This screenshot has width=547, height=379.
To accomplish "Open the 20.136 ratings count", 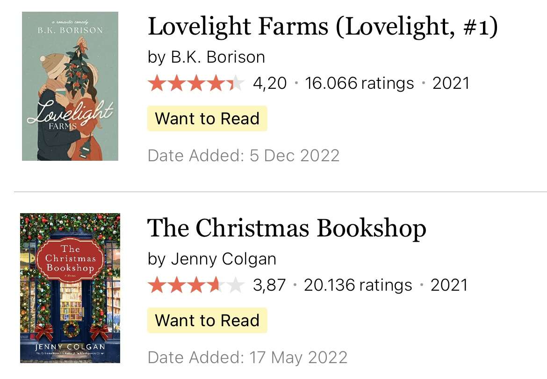I will (x=358, y=285).
